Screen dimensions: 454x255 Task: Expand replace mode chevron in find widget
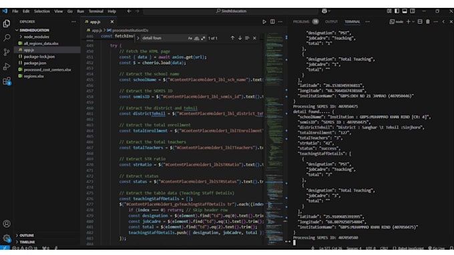coord(138,38)
